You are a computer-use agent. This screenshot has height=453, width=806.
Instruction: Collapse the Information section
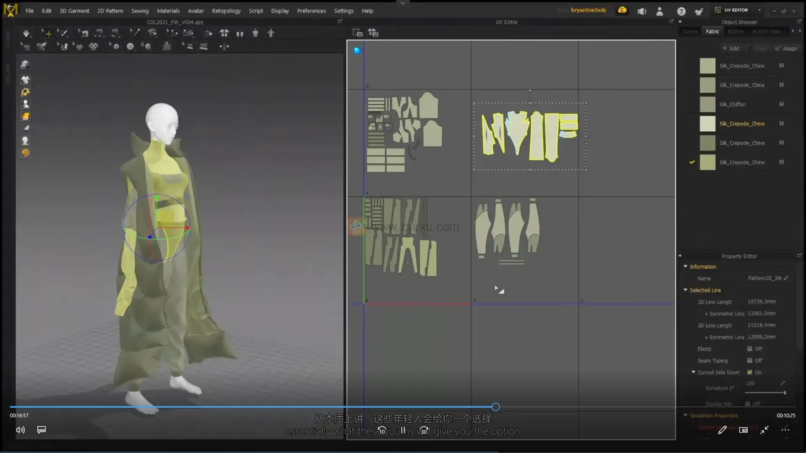click(x=686, y=266)
